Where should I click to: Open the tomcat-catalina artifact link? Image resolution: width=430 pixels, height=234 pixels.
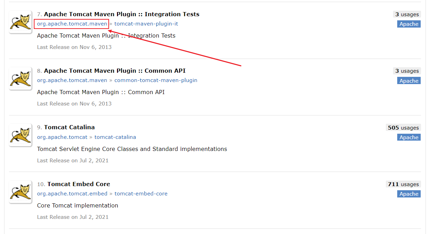pos(115,137)
